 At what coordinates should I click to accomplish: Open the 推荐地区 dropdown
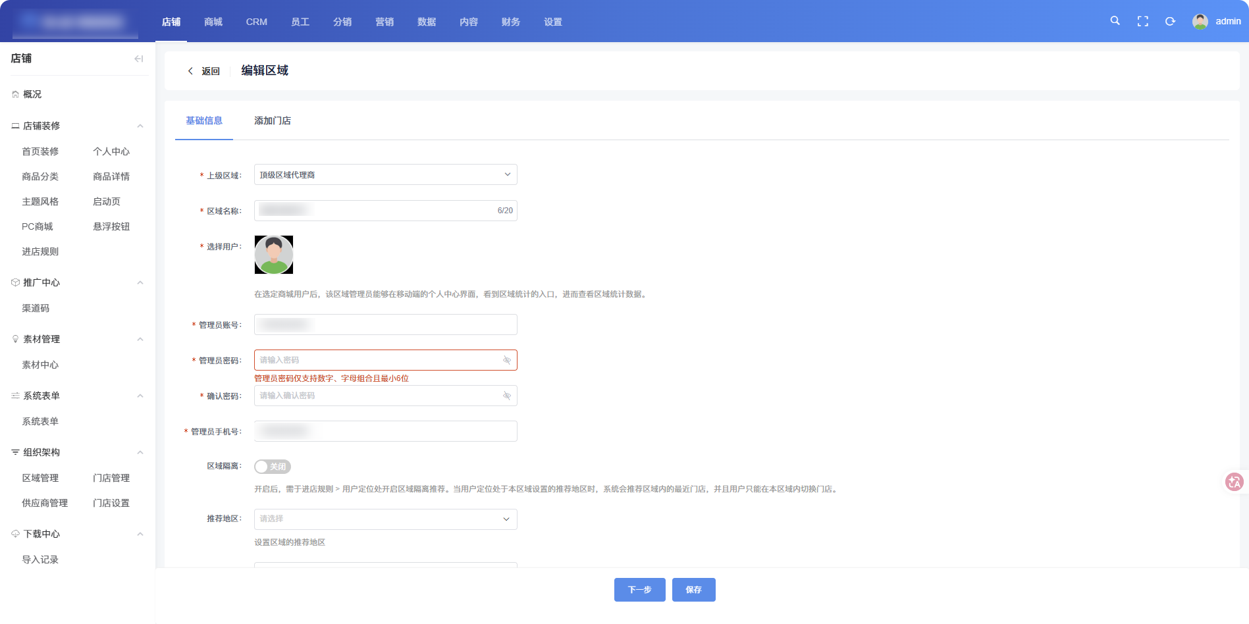385,519
